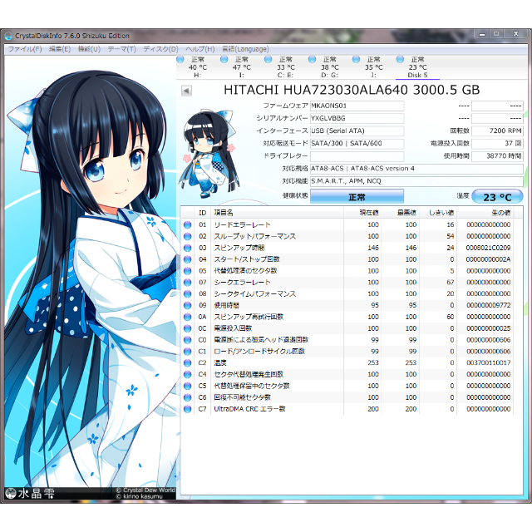Open the ヘルプ(H) menu
532x532 pixels.
200,49
